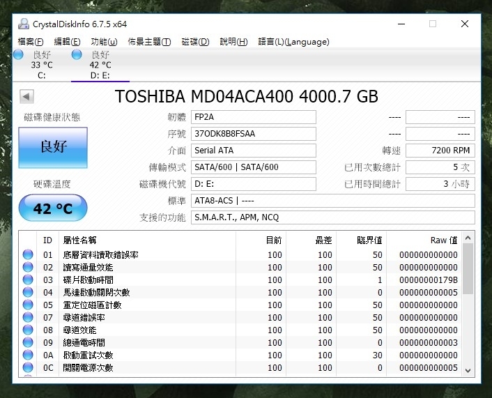Select the 重定位磁區計數 attribute row
This screenshot has height=398, width=492.
point(240,305)
